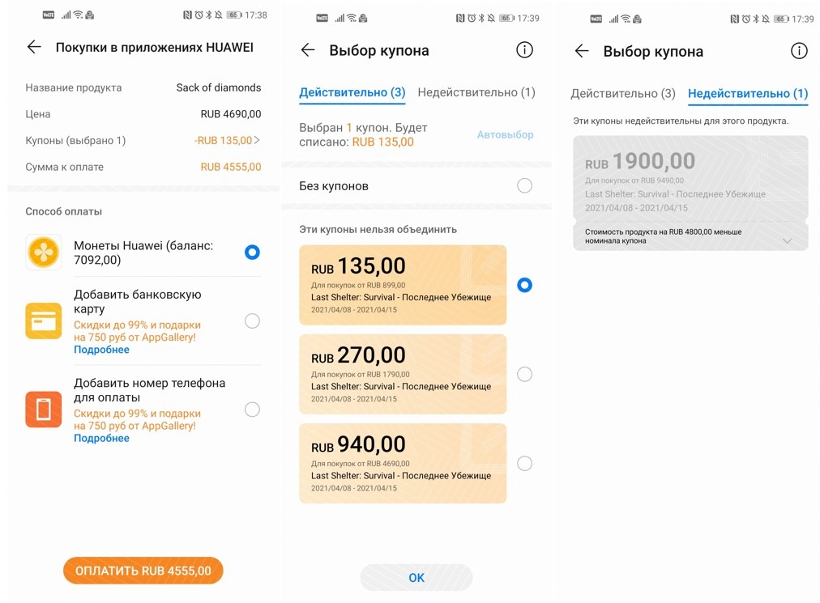This screenshot has width=820, height=603.
Task: Tap 'Автовыбор' to auto-select coupons
Action: click(x=505, y=134)
